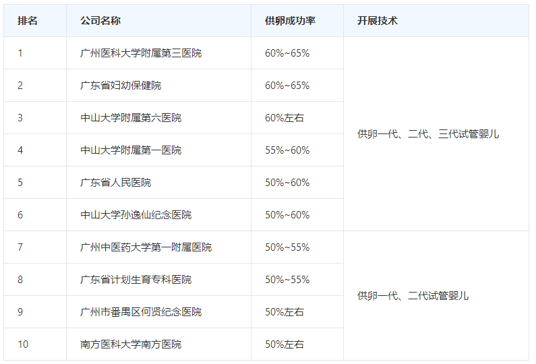Select 广东省妇幼保健院 cell
Image resolution: width=536 pixels, height=364 pixels.
(121, 86)
